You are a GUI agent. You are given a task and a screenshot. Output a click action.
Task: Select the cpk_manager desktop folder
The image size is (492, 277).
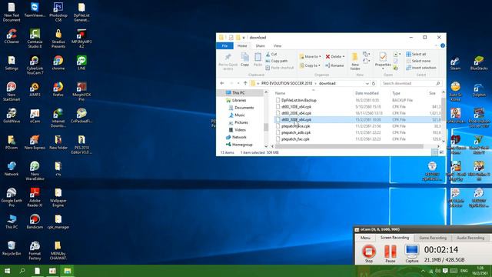58,222
